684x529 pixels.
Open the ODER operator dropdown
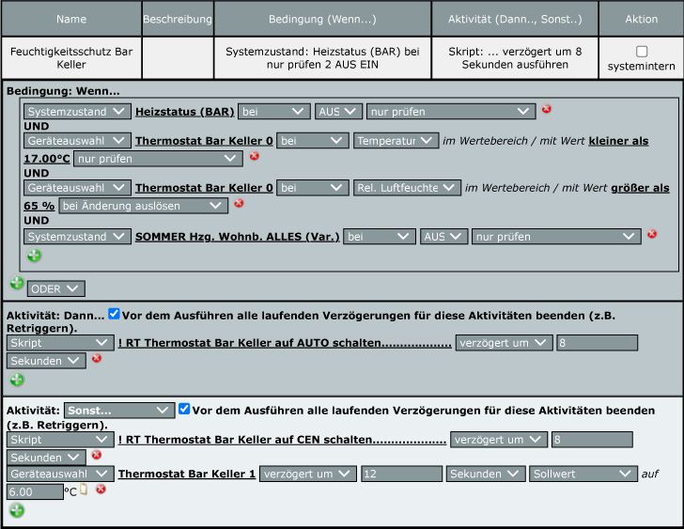point(55,288)
